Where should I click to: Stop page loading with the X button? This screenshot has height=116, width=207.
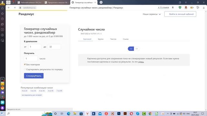(x=15, y=8)
